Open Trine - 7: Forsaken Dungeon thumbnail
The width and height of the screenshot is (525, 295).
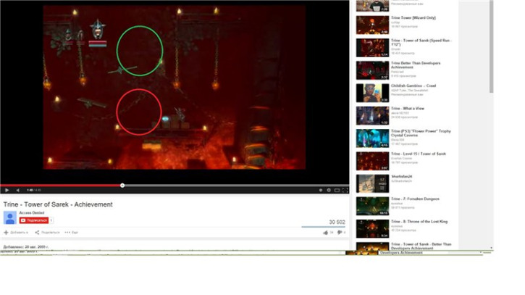[x=372, y=206]
